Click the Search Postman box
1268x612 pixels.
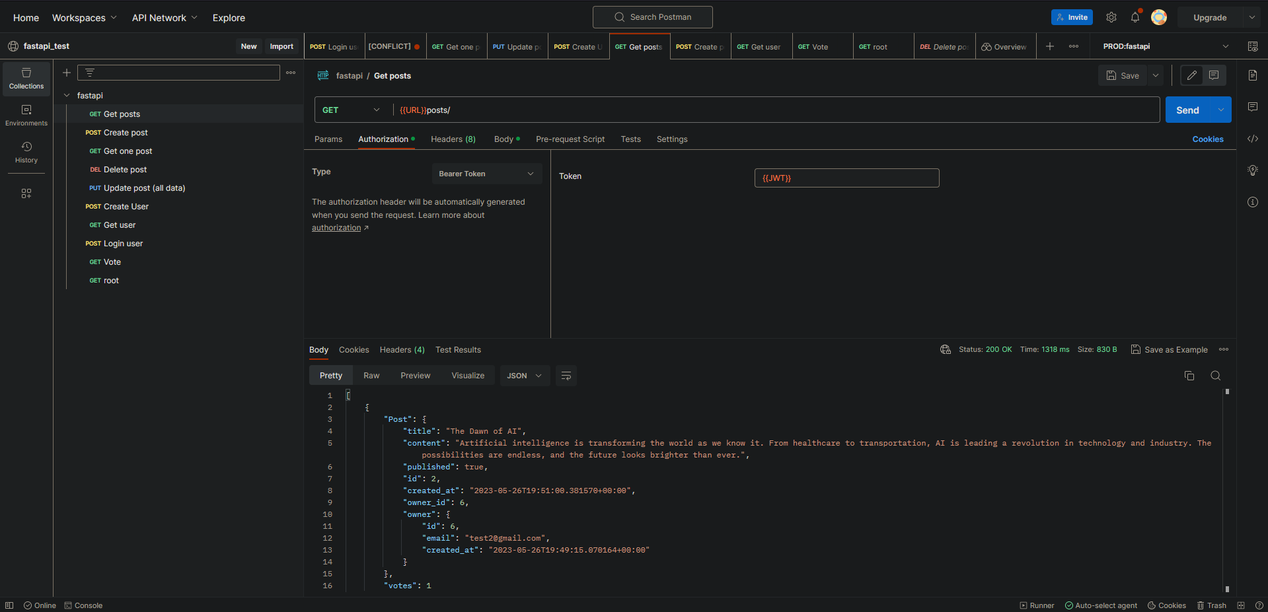coord(653,17)
